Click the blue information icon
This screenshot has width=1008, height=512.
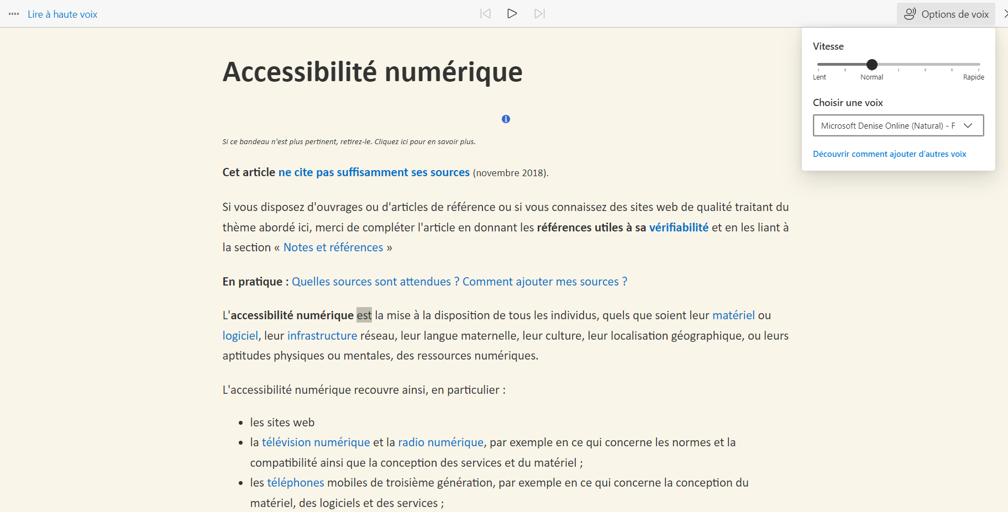click(x=506, y=119)
